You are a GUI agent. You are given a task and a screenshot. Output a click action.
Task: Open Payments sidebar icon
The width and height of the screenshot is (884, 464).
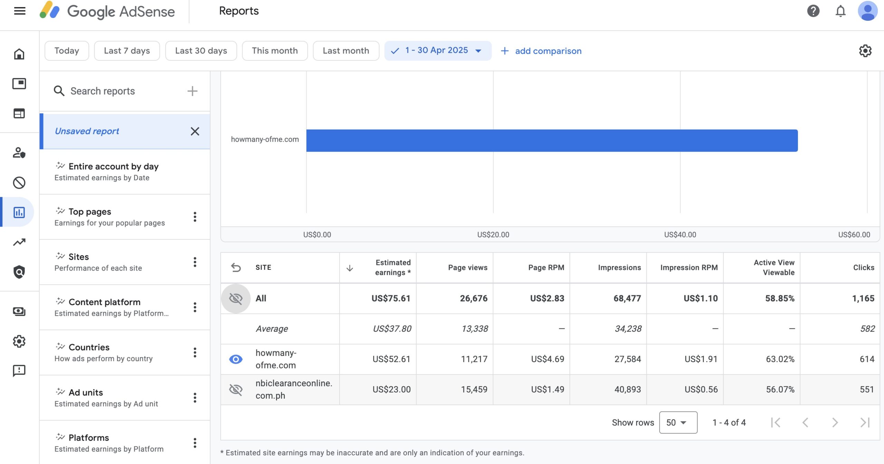click(x=19, y=312)
